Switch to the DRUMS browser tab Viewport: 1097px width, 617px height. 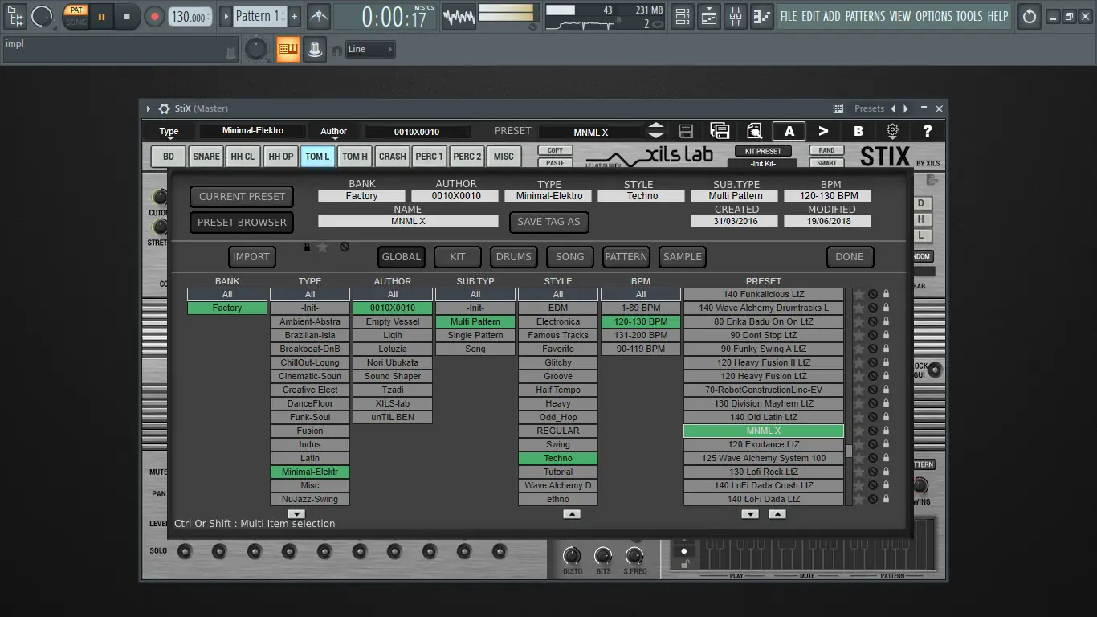513,257
